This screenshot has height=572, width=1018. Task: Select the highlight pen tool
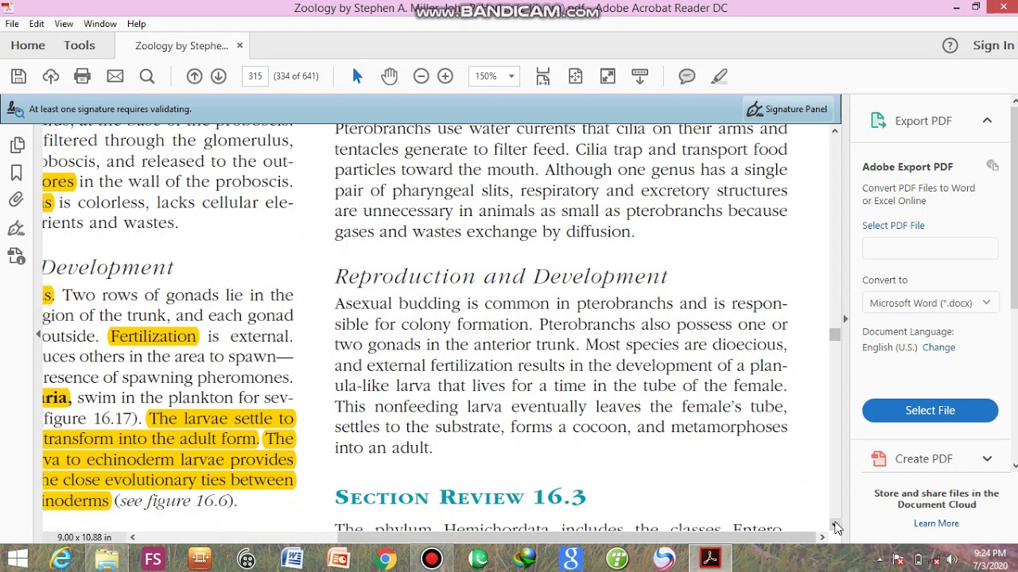[x=719, y=76]
